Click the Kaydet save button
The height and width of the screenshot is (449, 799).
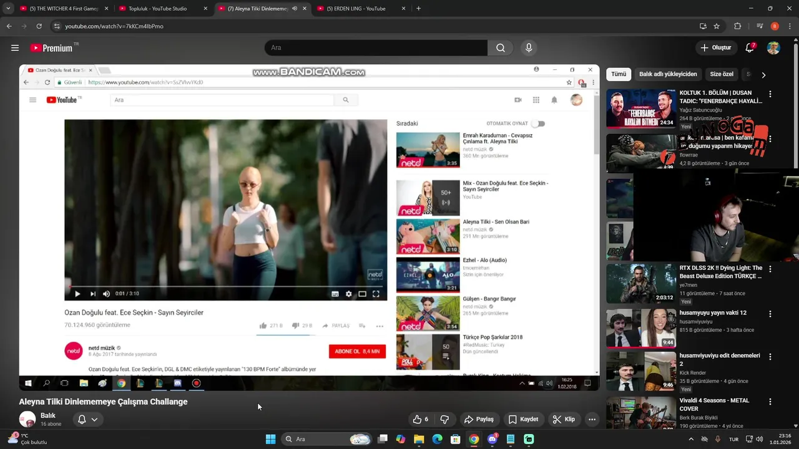pyautogui.click(x=523, y=419)
